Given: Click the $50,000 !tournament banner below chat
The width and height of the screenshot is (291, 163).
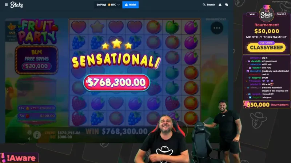Looking at the screenshot, I should (267, 105).
